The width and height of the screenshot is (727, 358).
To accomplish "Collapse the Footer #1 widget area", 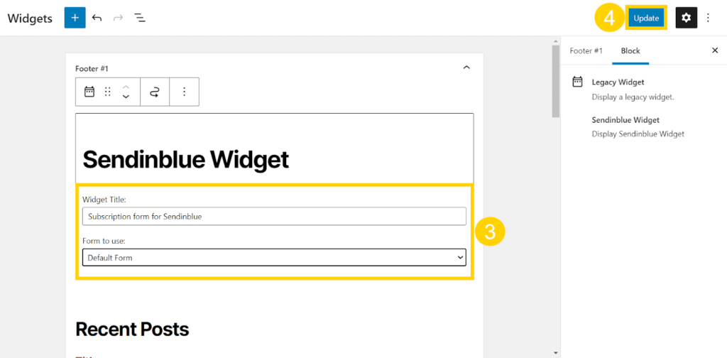I will 466,67.
